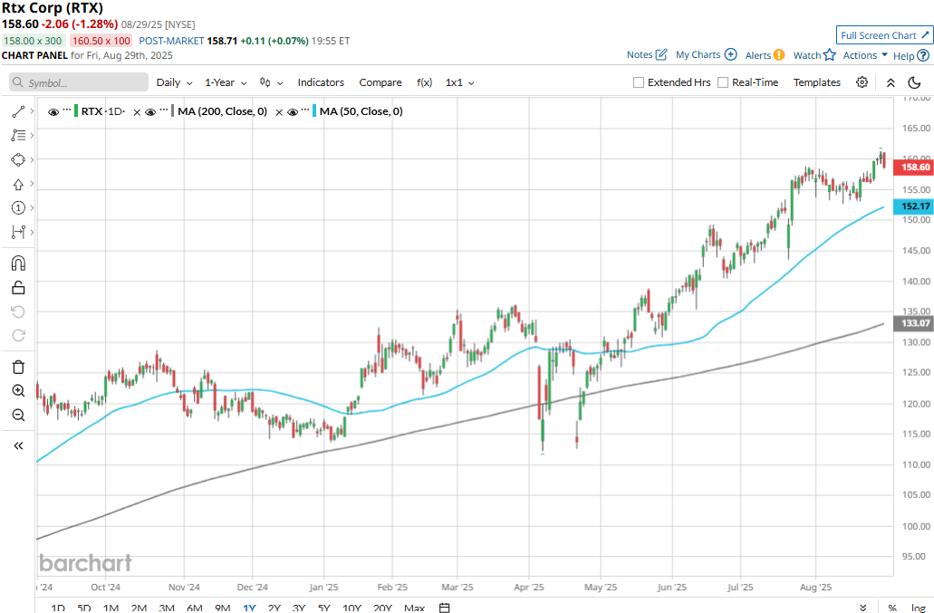Hide the MA (50, Close, 0) line
Viewport: 934px width, 613px height.
point(293,112)
